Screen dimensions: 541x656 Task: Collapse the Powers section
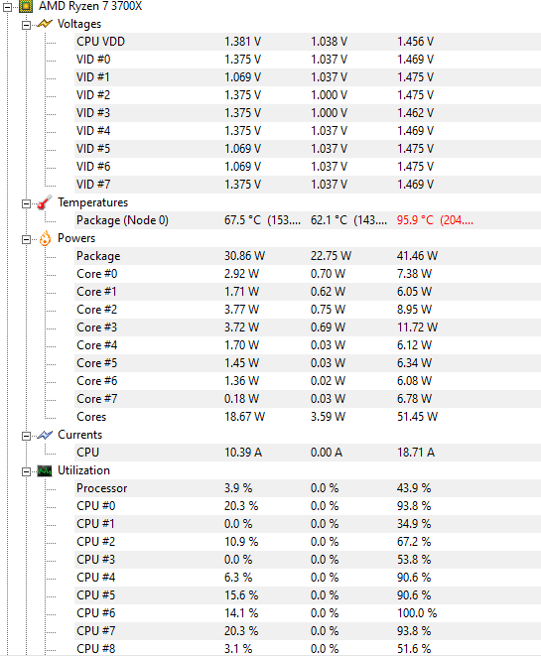pyautogui.click(x=27, y=240)
